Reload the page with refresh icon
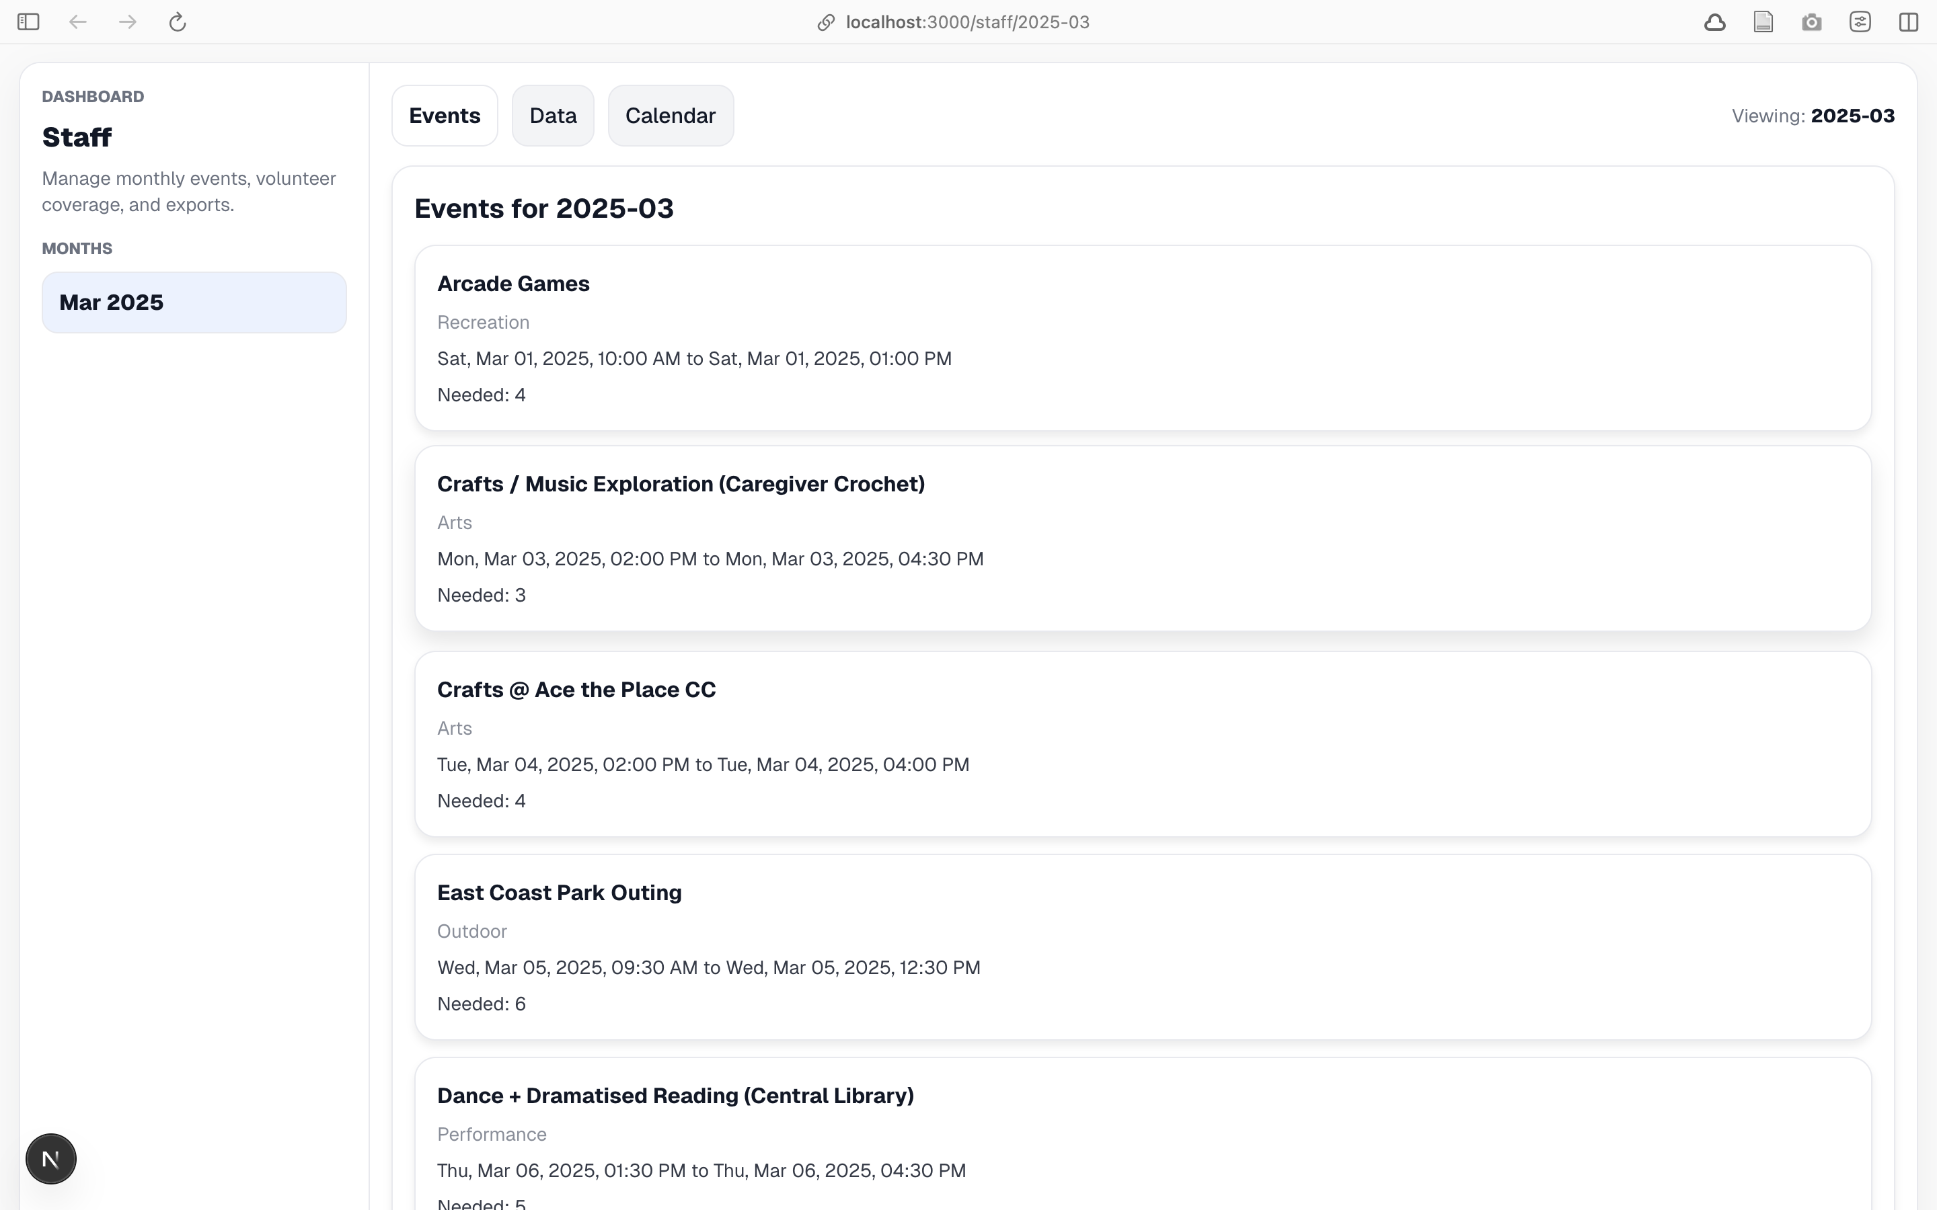This screenshot has width=1937, height=1210. [x=178, y=22]
